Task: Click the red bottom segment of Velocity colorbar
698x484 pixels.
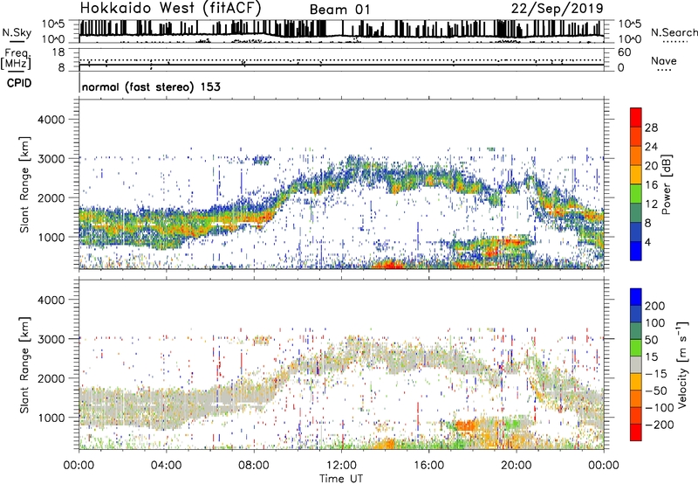Action: tap(636, 432)
